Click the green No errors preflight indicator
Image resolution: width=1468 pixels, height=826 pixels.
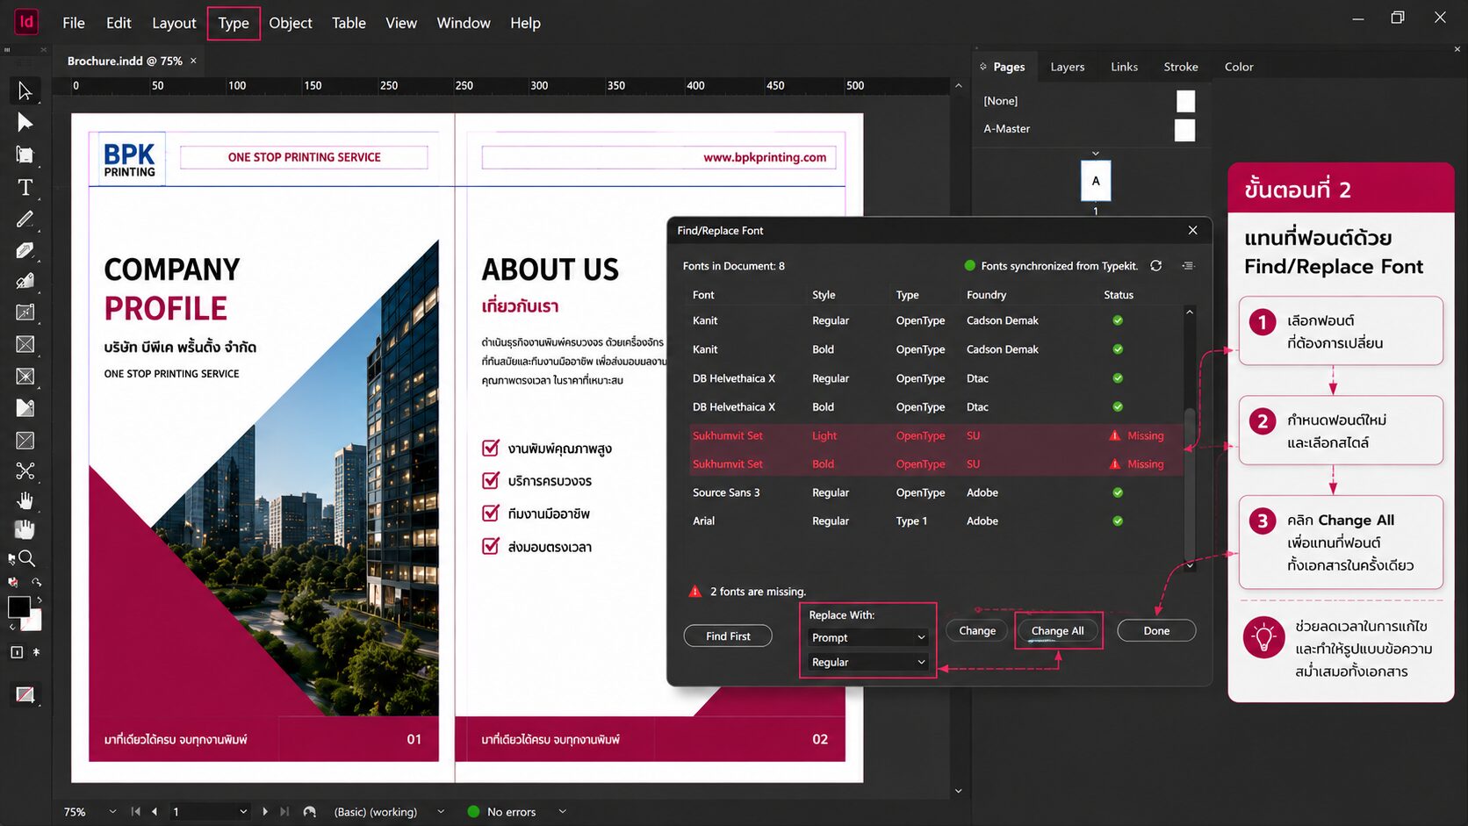tap(474, 812)
